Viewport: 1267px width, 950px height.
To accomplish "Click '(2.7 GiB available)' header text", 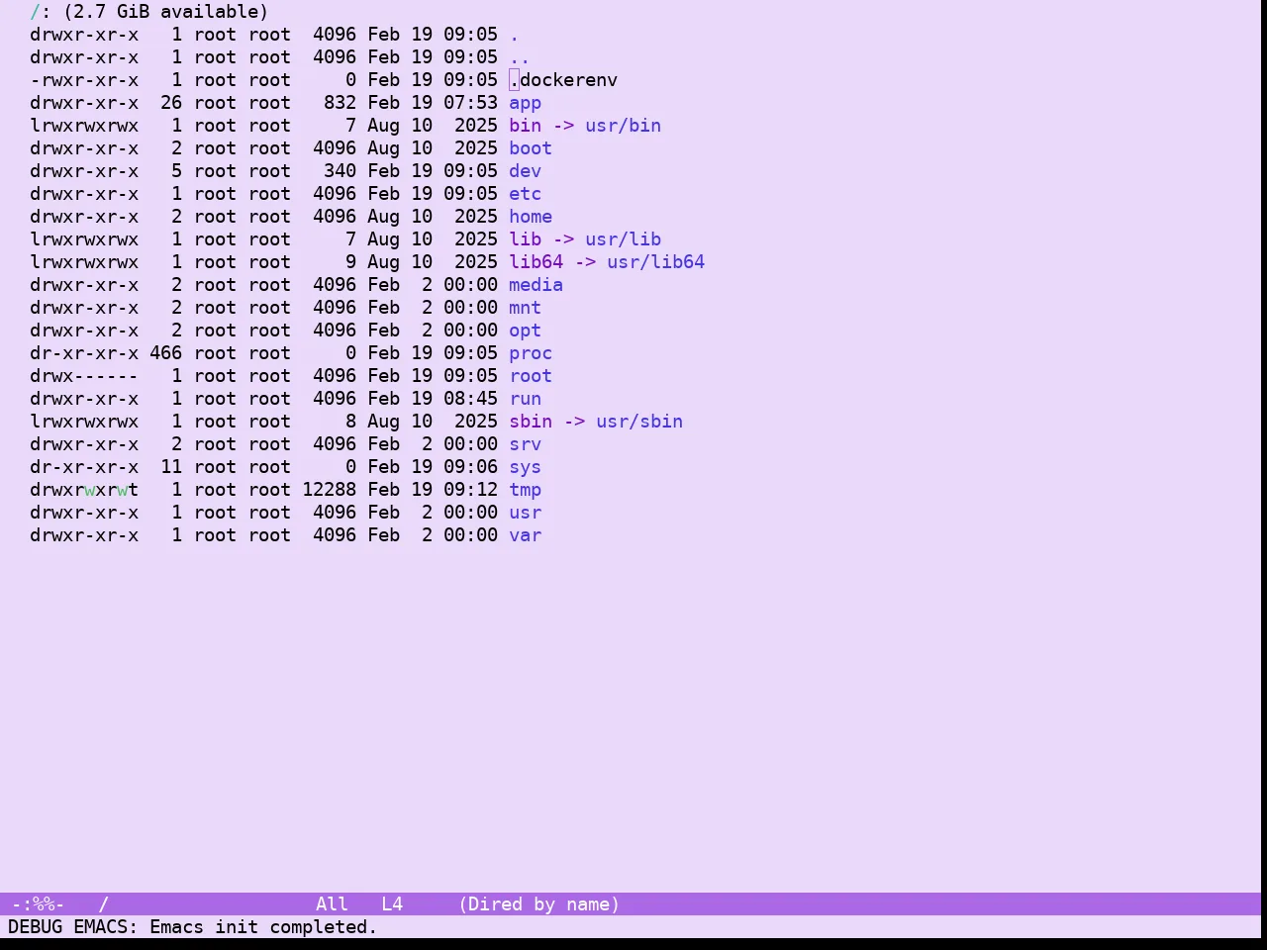I will click(x=166, y=12).
